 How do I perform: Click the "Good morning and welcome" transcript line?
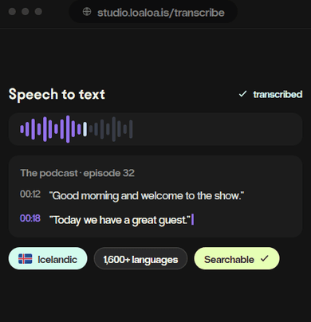tap(147, 196)
